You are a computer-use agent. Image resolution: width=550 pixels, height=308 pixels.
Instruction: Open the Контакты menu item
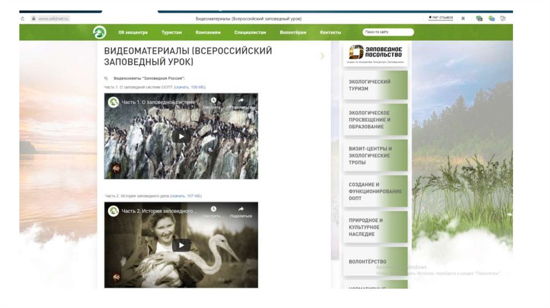pyautogui.click(x=330, y=32)
